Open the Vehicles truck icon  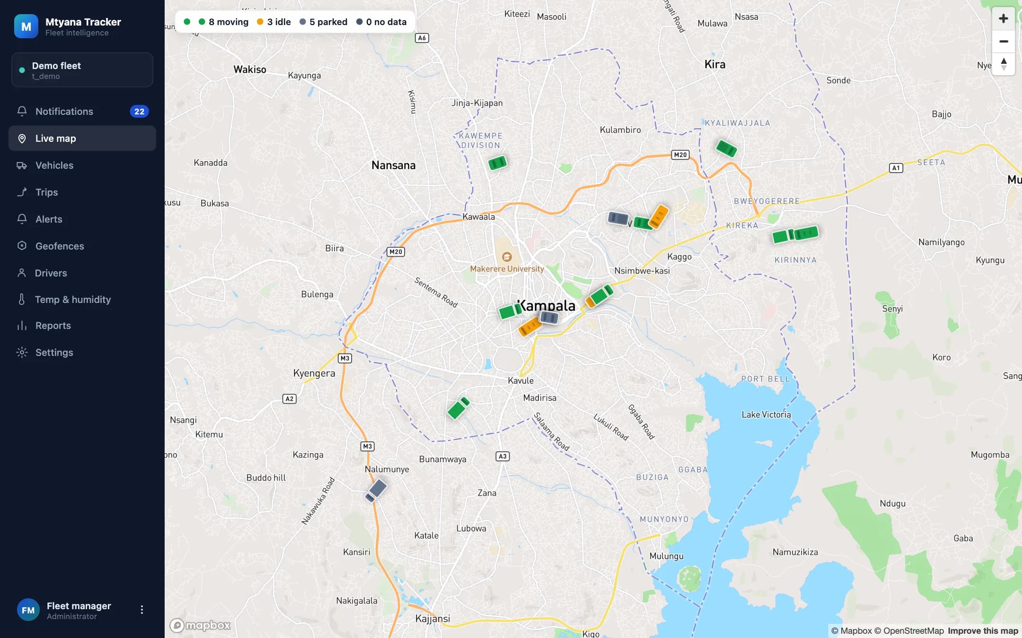point(22,165)
